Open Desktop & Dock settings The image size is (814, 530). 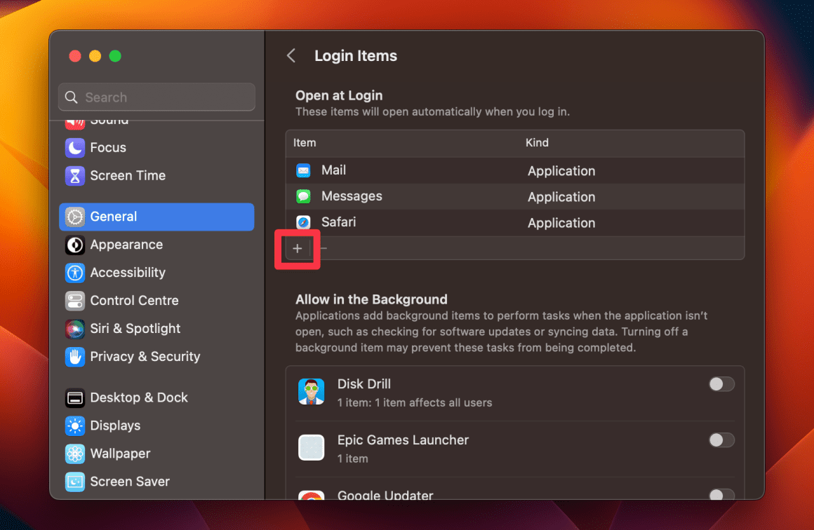click(x=74, y=397)
